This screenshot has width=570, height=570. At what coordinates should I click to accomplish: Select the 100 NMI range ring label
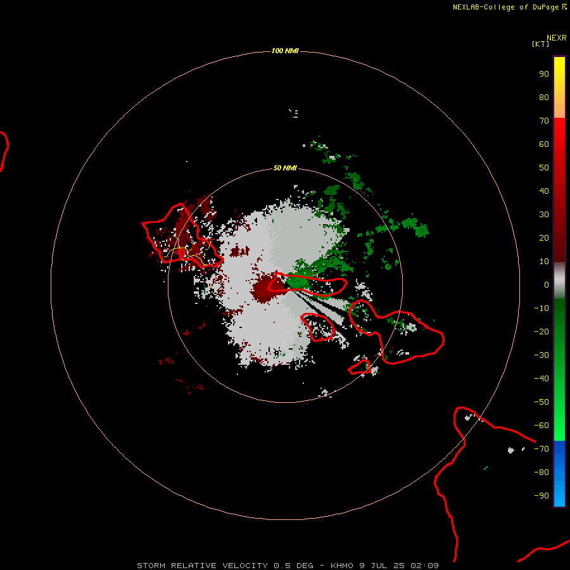coord(285,51)
